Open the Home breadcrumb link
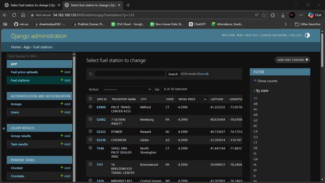 pos(16,47)
